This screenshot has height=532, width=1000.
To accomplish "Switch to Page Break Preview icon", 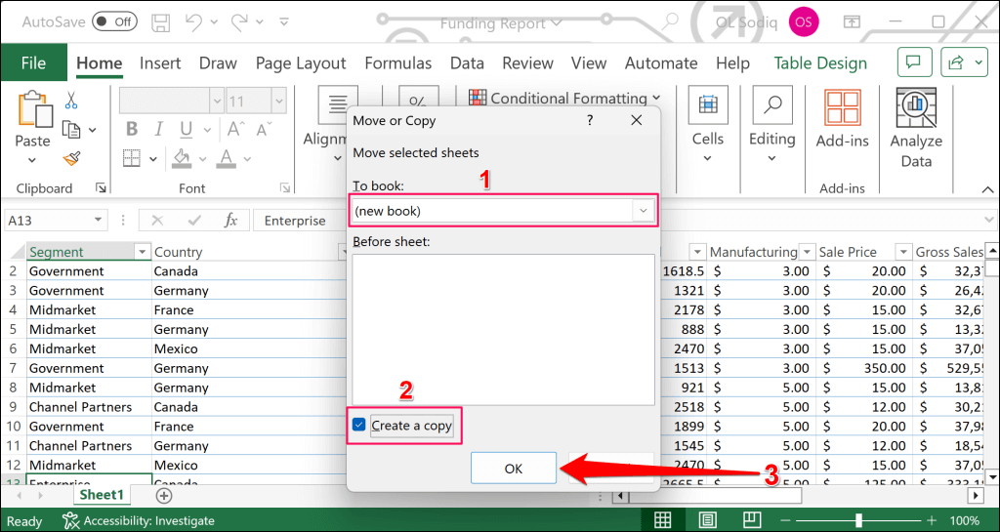I will click(x=753, y=520).
